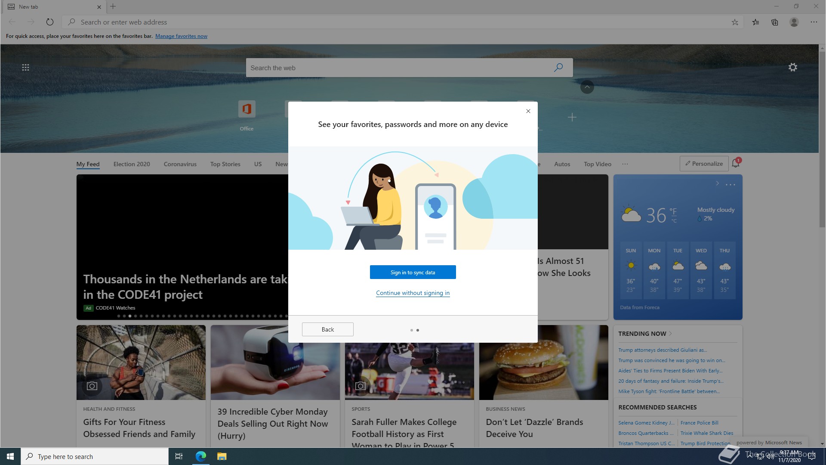The width and height of the screenshot is (826, 465).
Task: Open gallery camera icon on sports article
Action: (x=361, y=386)
